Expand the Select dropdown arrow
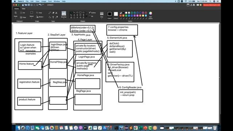The image size is (233, 131). click(32, 18)
